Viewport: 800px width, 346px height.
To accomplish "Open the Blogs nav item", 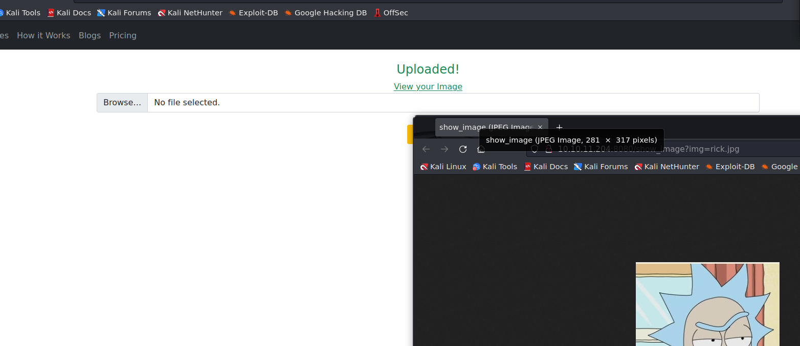I will (x=90, y=35).
